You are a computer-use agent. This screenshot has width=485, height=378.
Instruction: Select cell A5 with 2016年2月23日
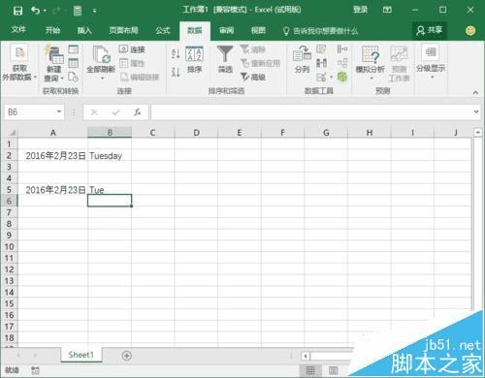coord(53,189)
